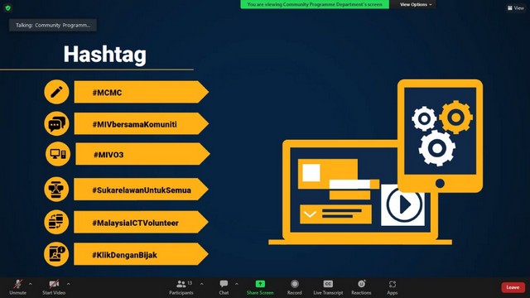Open the Participants panel
The width and height of the screenshot is (530, 298).
click(x=181, y=287)
